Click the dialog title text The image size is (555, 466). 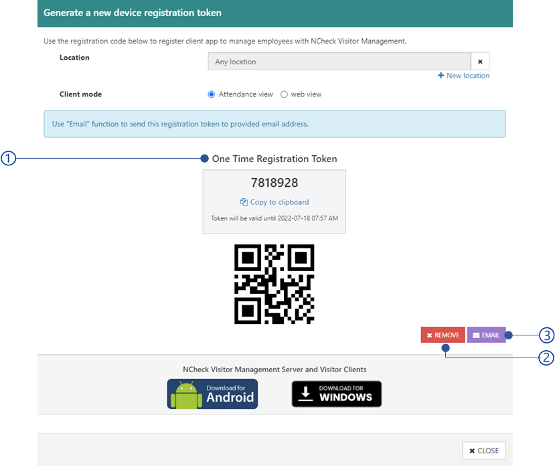coord(133,13)
